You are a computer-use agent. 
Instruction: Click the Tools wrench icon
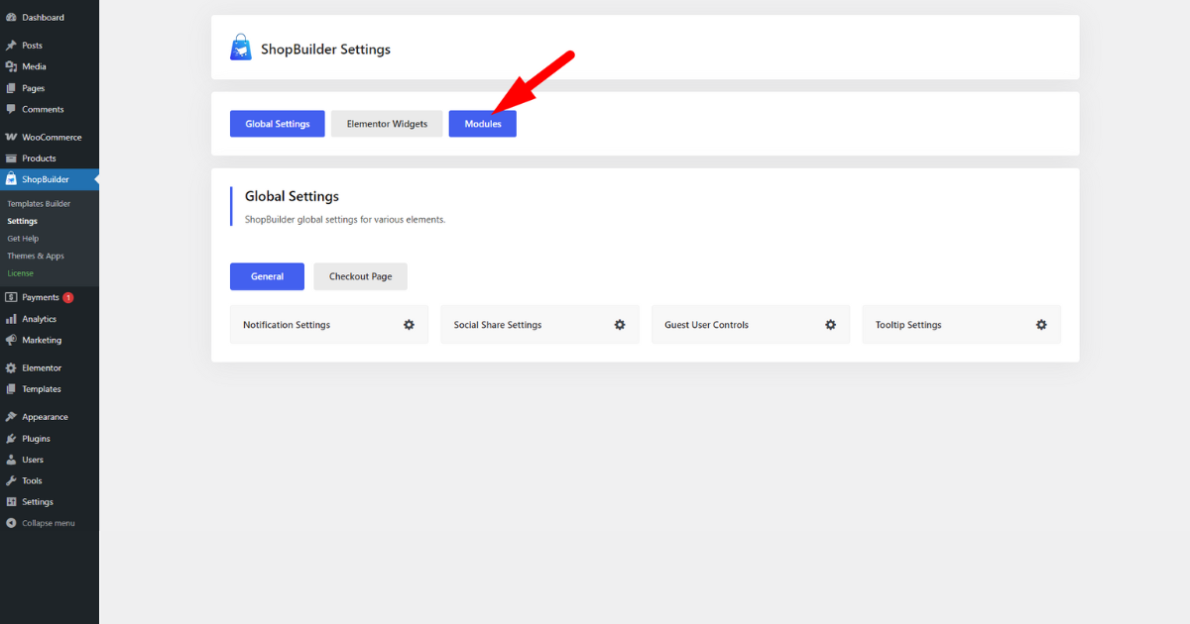coord(11,480)
